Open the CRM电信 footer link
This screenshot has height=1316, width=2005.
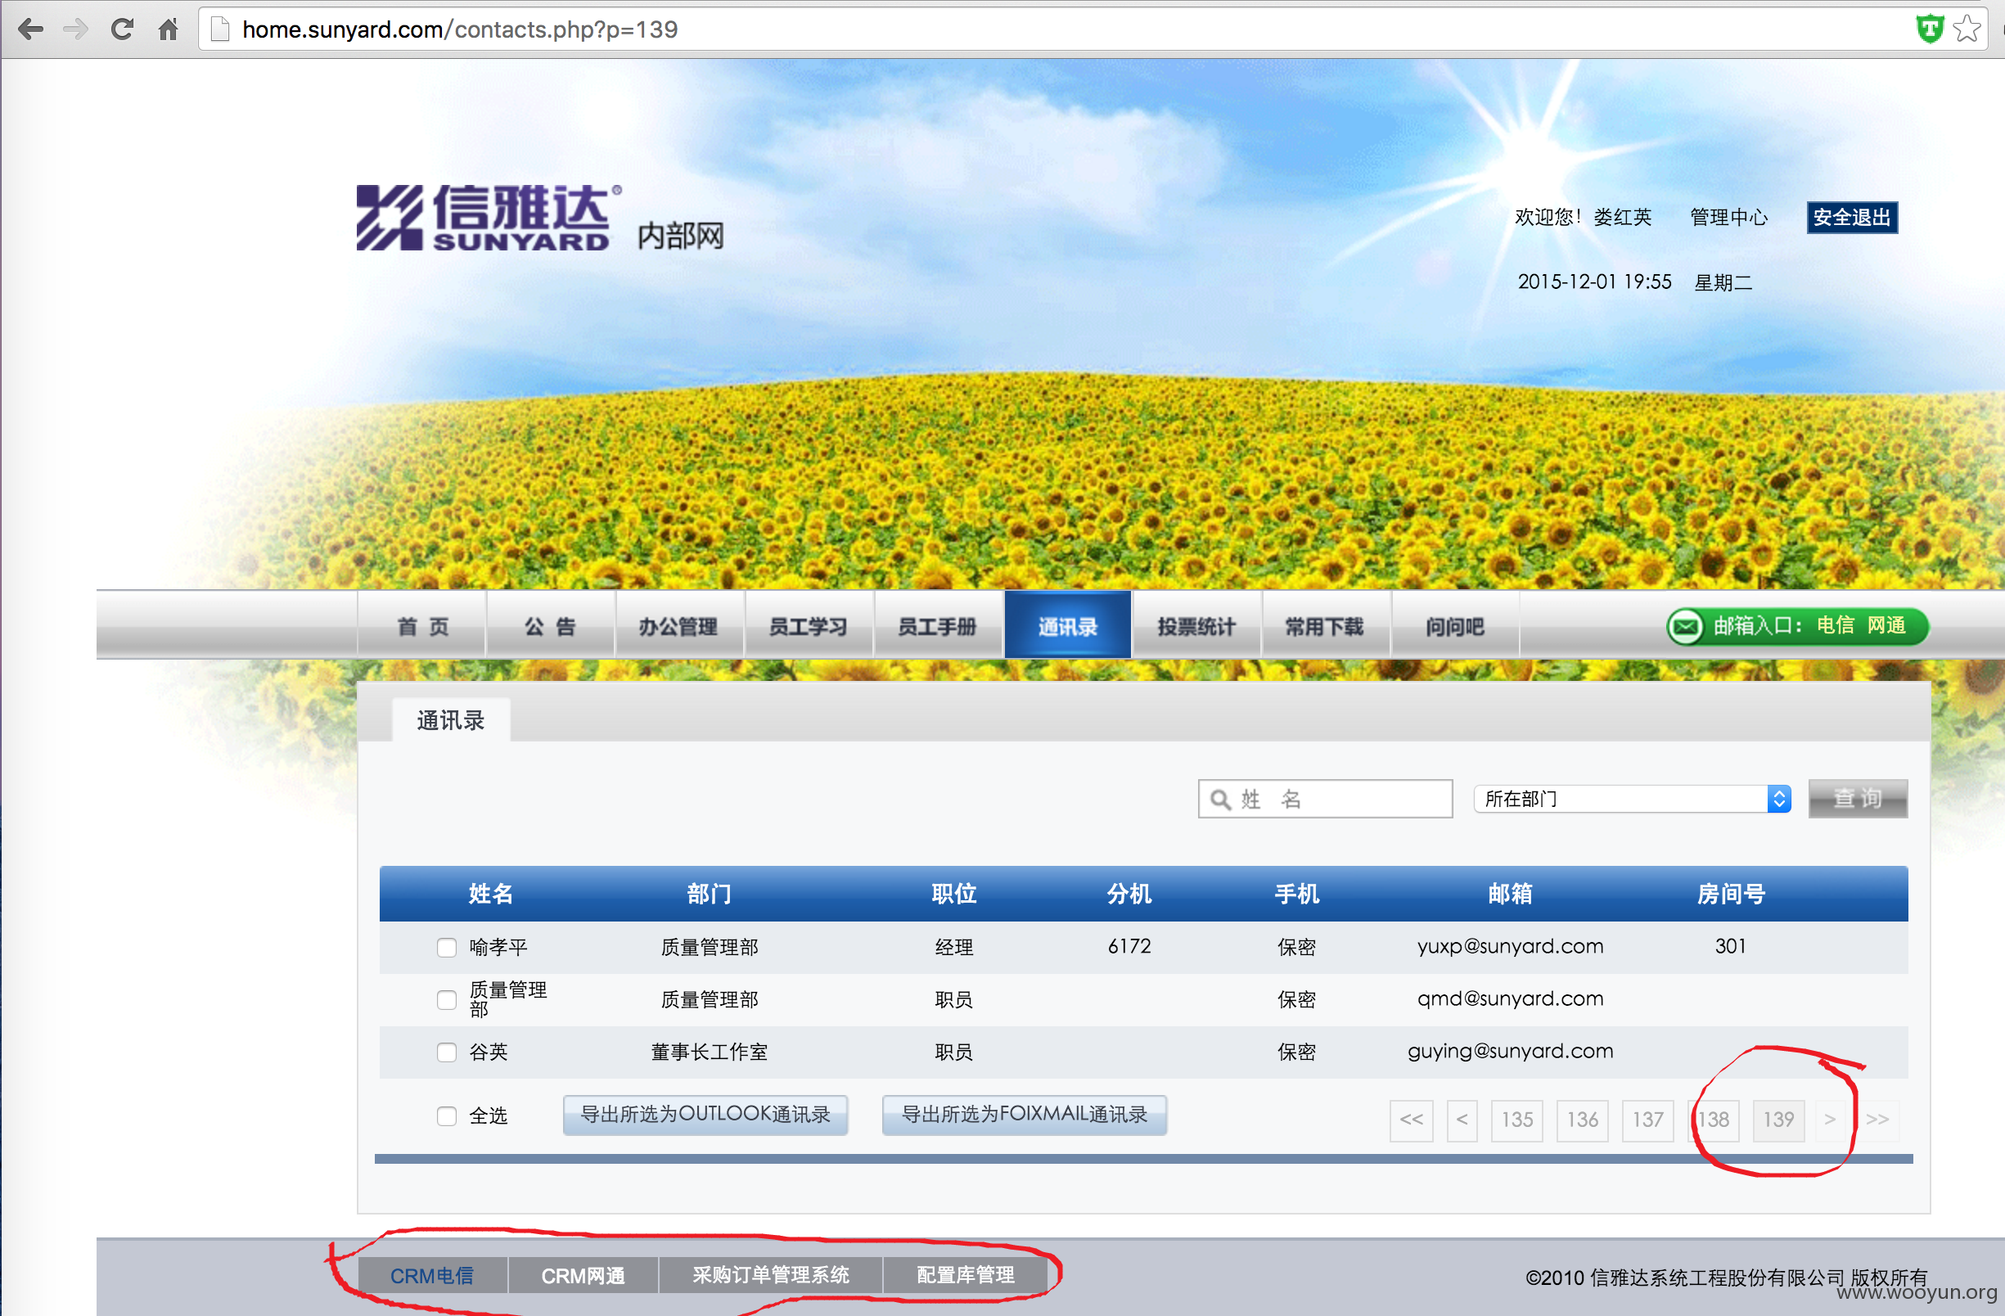[x=432, y=1276]
